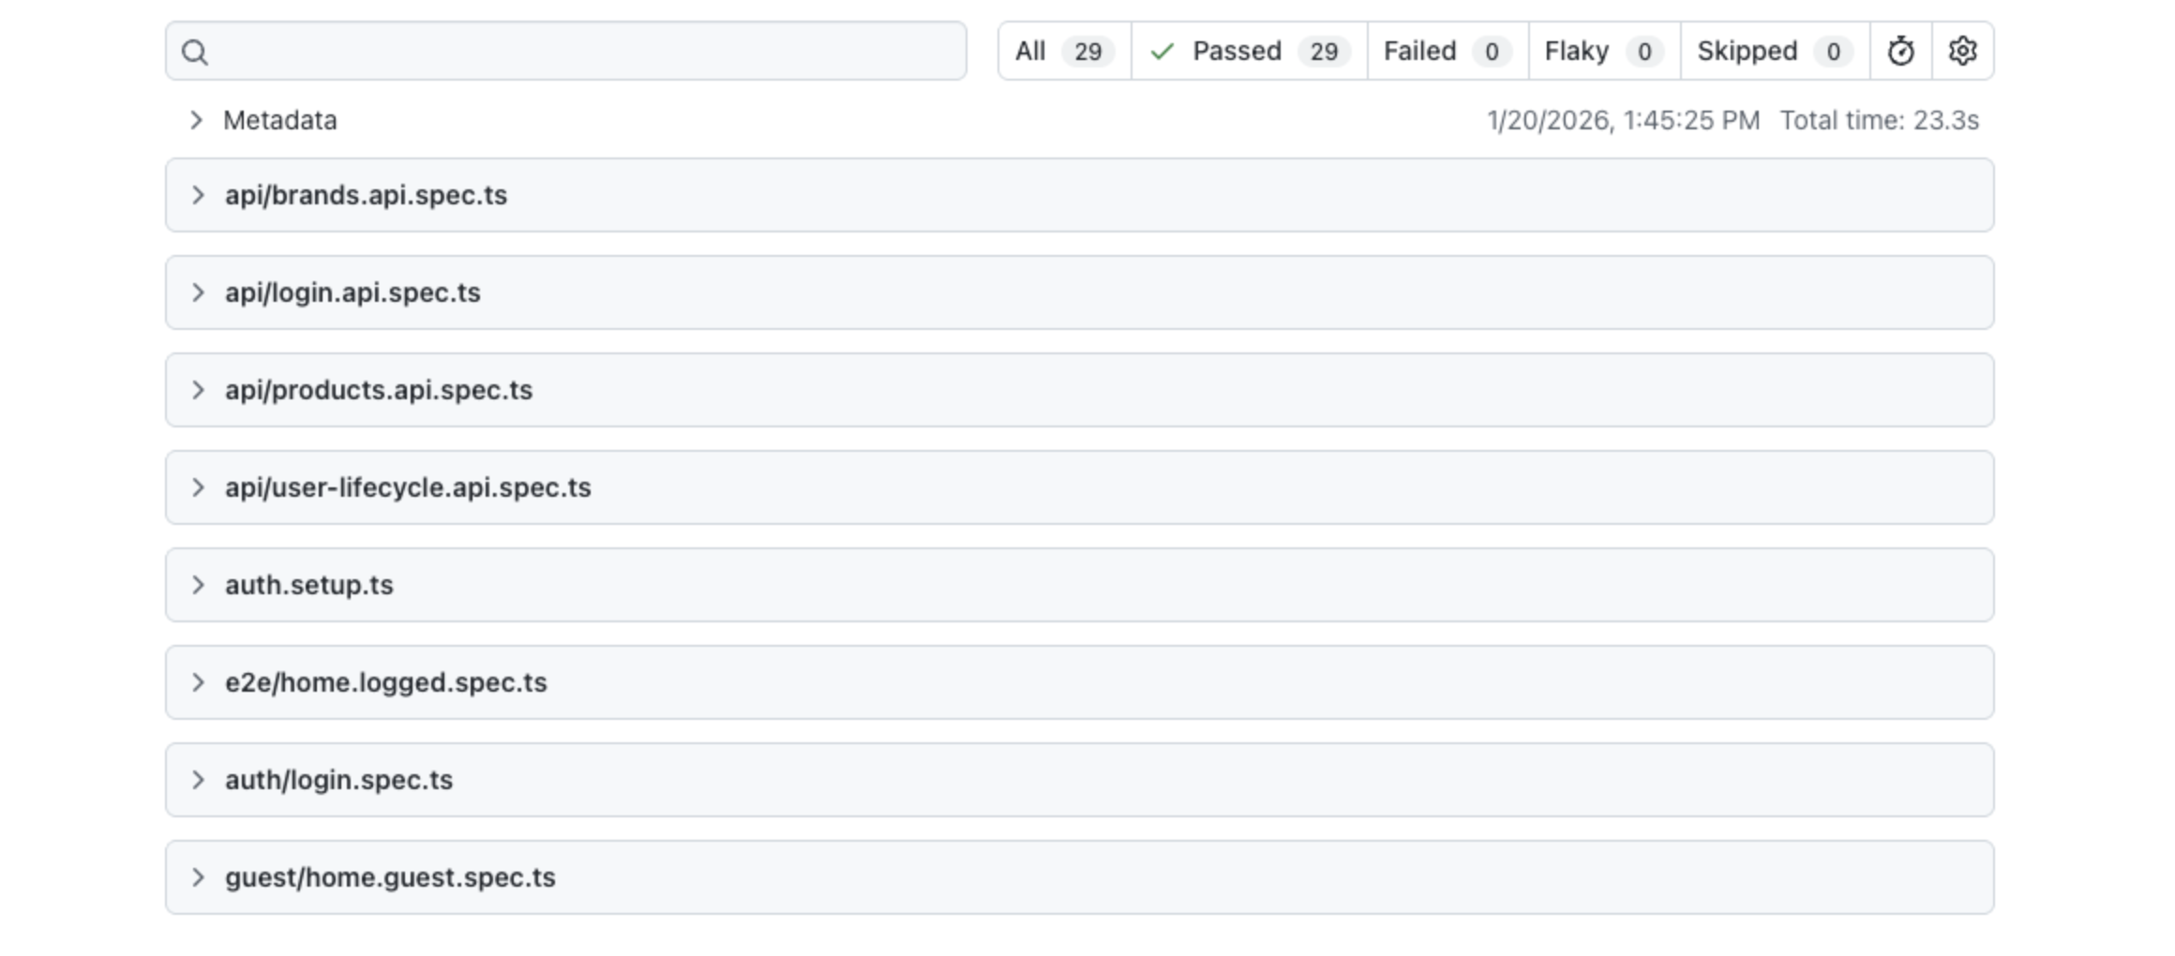Viewport: 2175px width, 956px height.
Task: Expand api/brands.api.spec.ts chevron
Action: tap(198, 195)
